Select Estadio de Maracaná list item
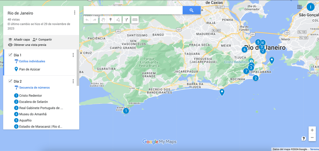319x151 pixels. pyautogui.click(x=41, y=126)
